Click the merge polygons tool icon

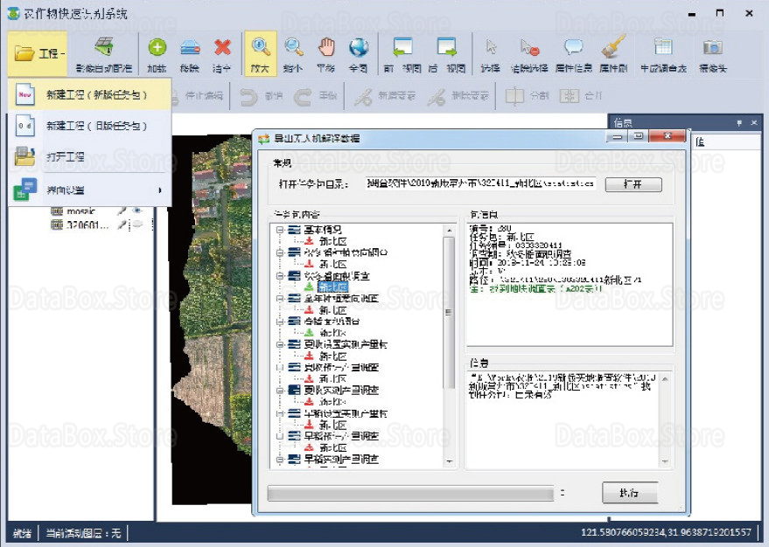[x=569, y=96]
